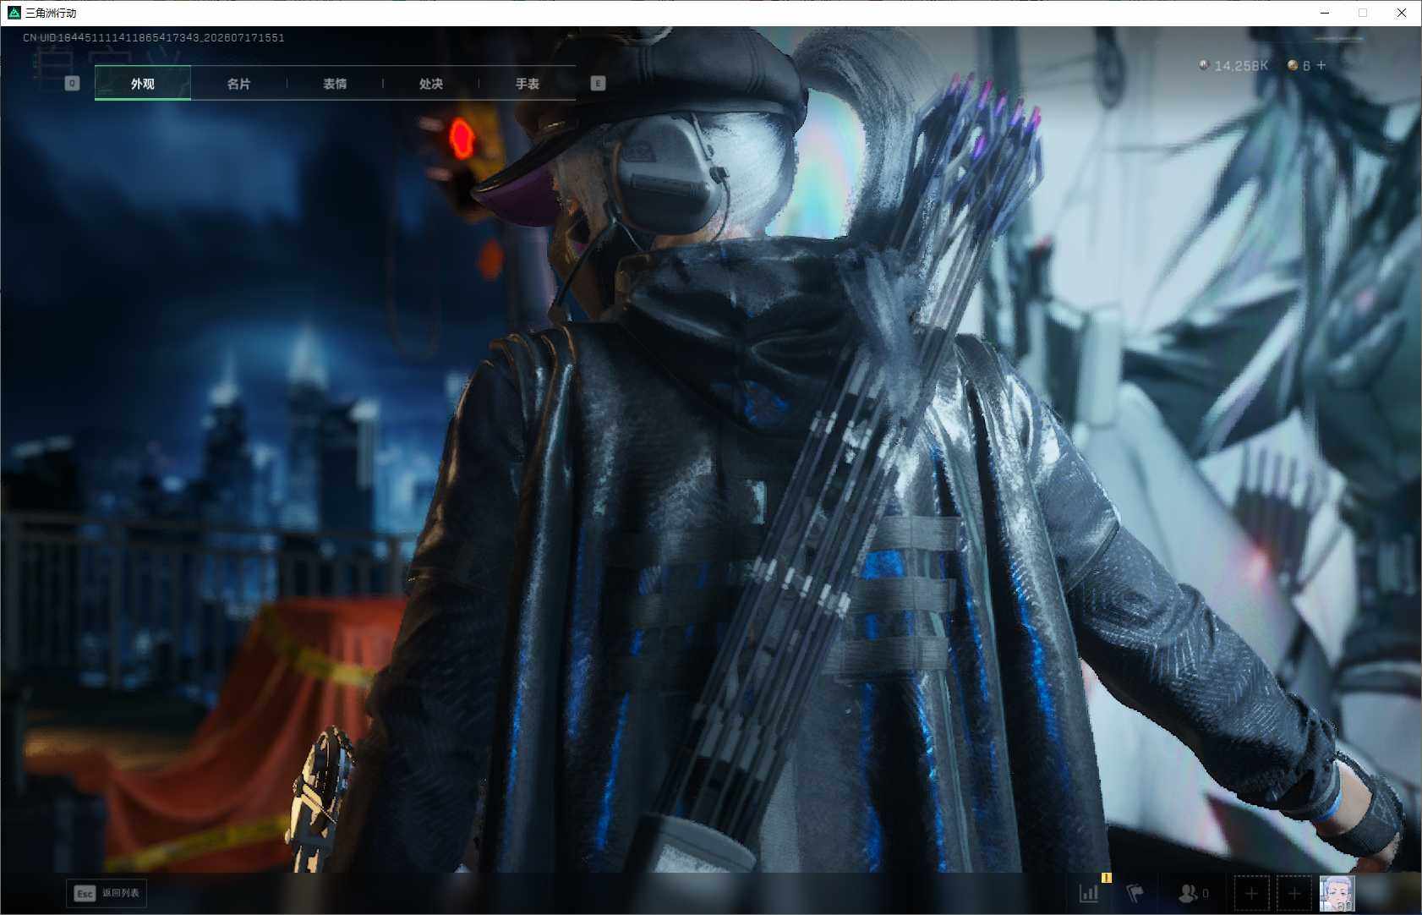Click the flag icon in bottom bar

click(1135, 893)
